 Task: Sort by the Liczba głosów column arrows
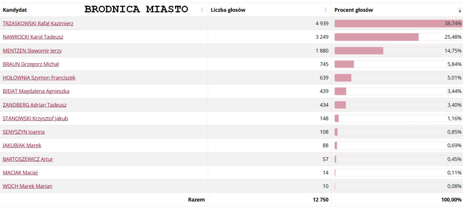pos(326,10)
